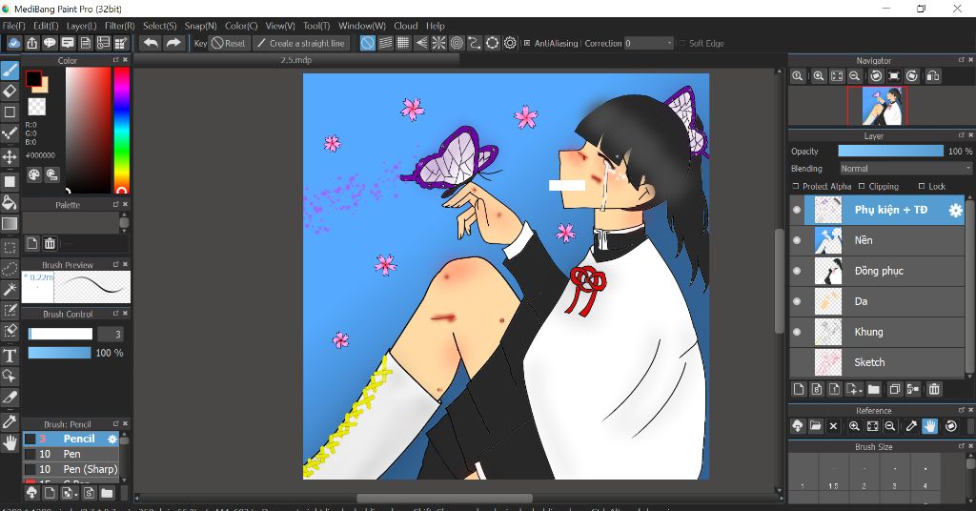Select the Brush tool in left toolbar
Image resolution: width=976 pixels, height=511 pixels.
[10, 71]
